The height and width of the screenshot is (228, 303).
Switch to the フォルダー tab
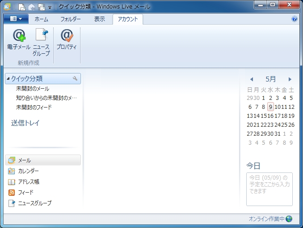(x=71, y=19)
